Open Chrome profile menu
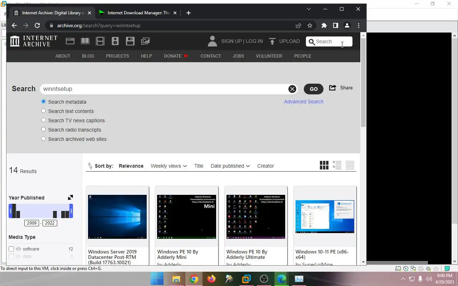 tap(347, 25)
